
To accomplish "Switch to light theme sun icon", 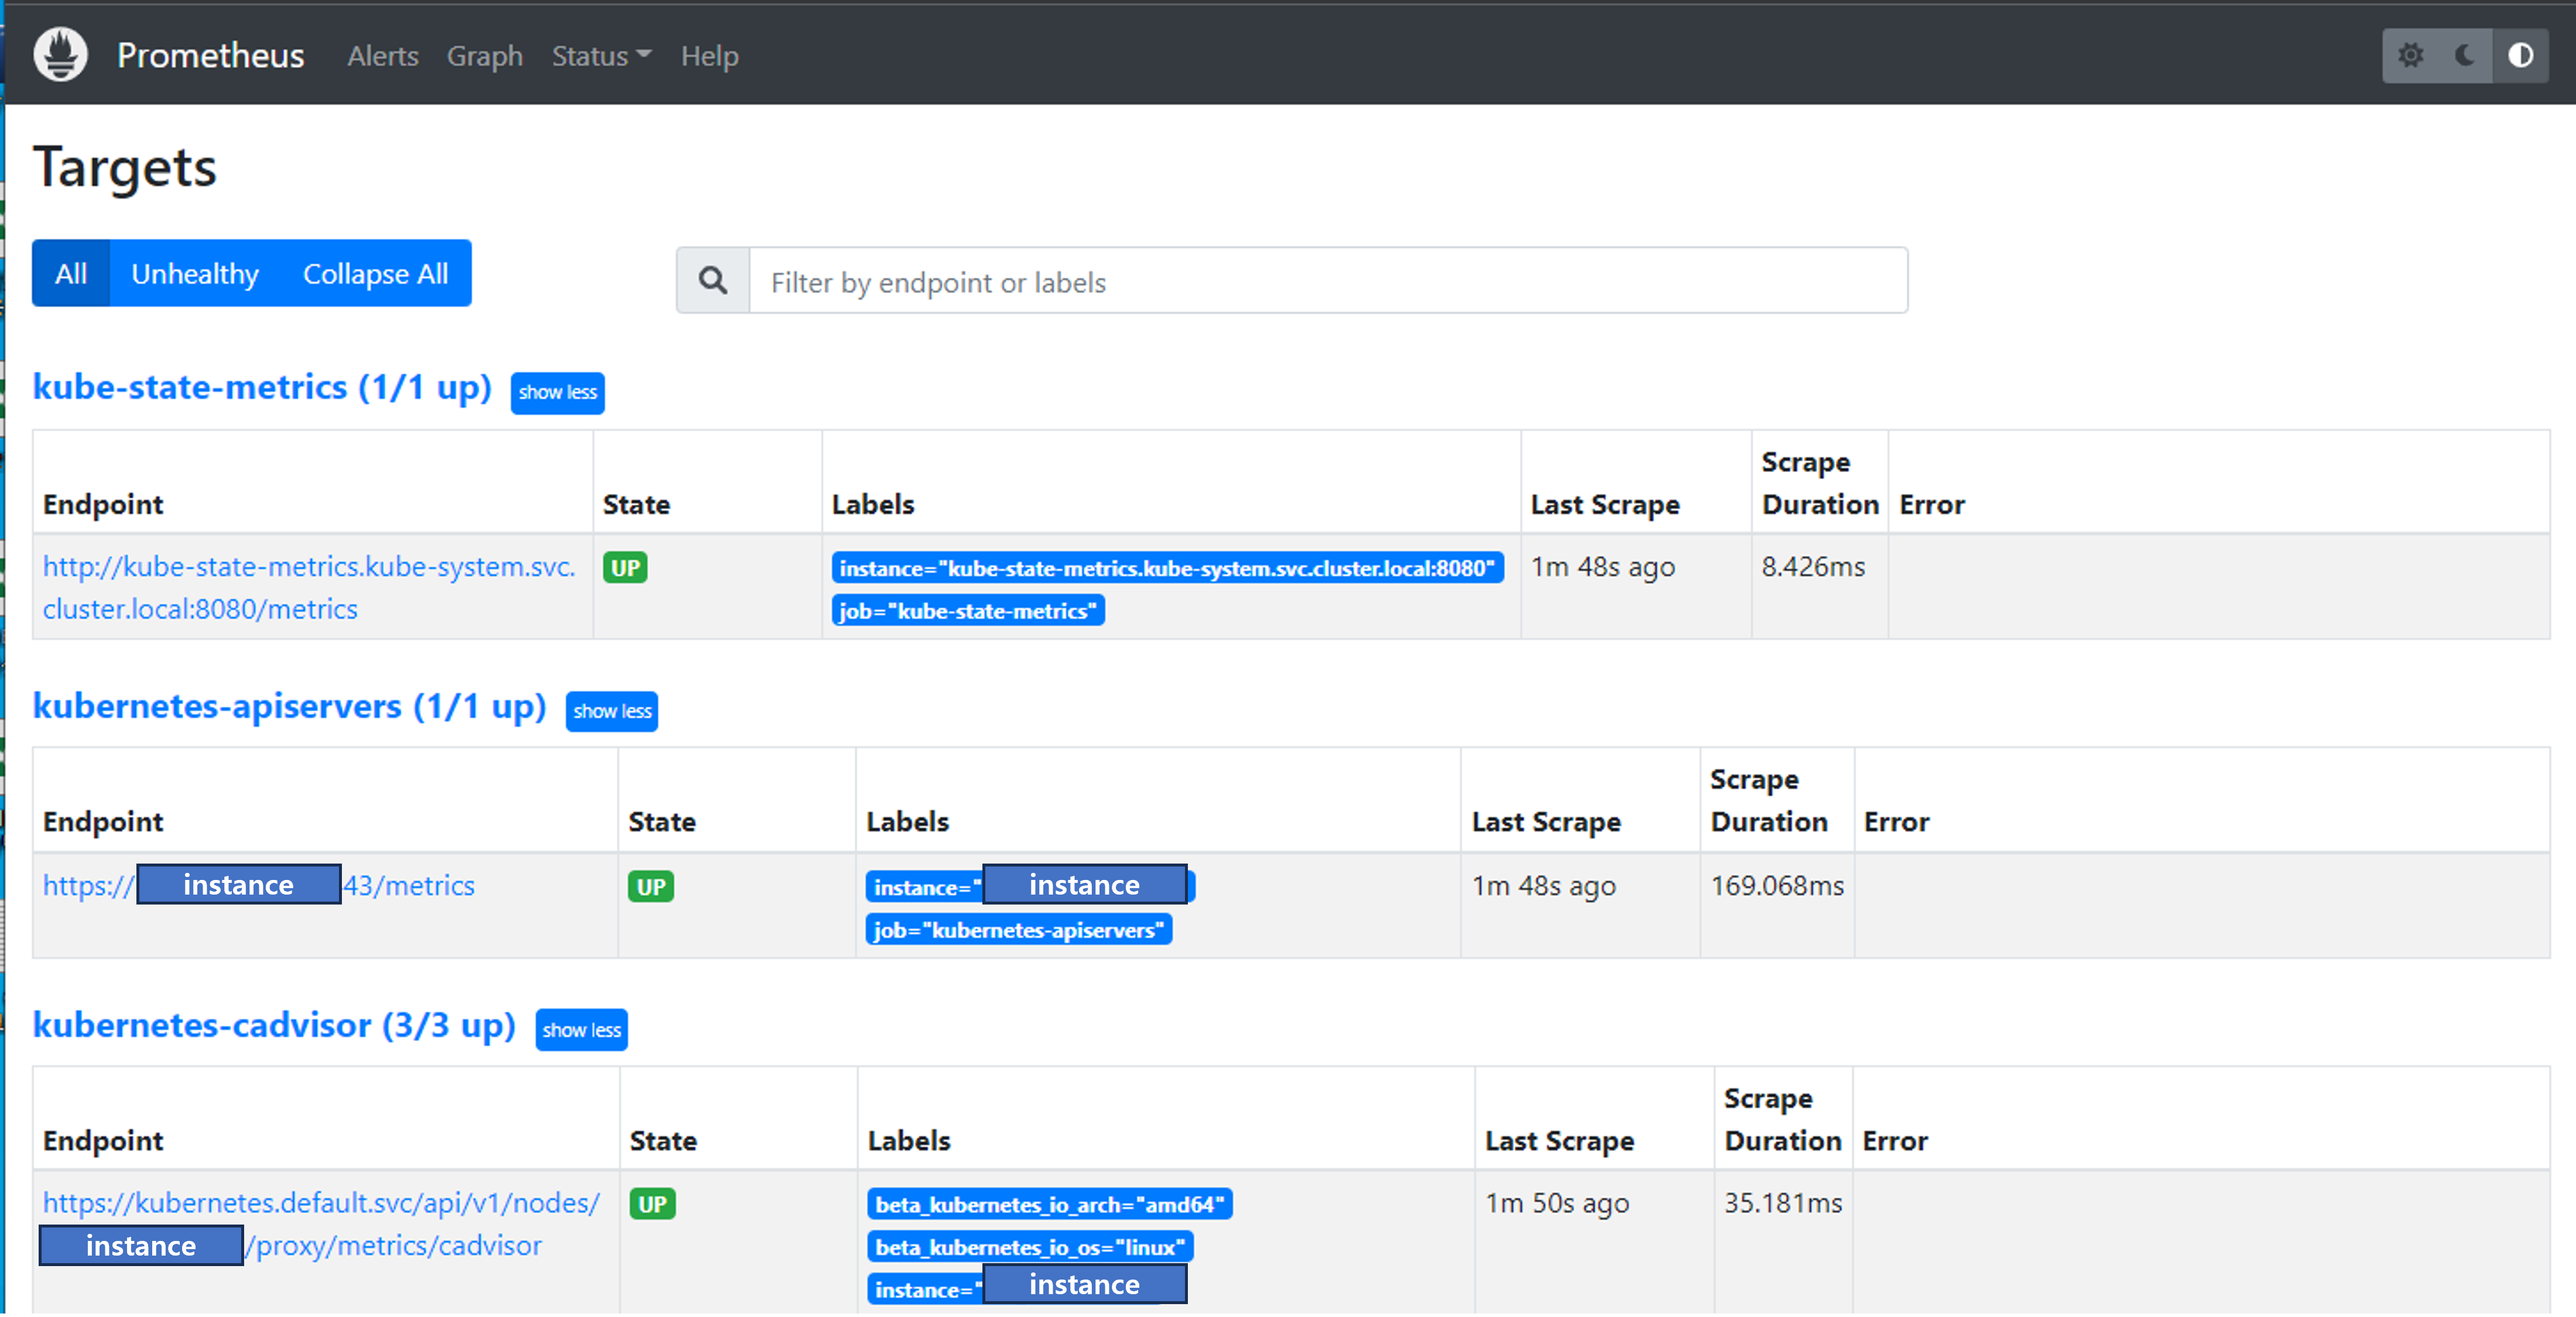I will (2411, 55).
